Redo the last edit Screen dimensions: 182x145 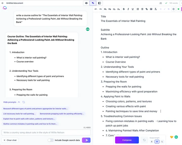coord(100,9)
